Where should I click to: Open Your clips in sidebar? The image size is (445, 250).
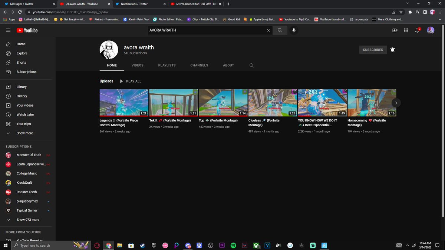(28, 124)
